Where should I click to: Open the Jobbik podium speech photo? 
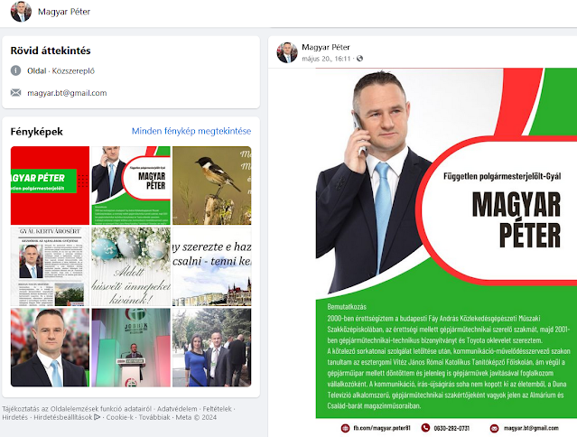click(x=131, y=348)
